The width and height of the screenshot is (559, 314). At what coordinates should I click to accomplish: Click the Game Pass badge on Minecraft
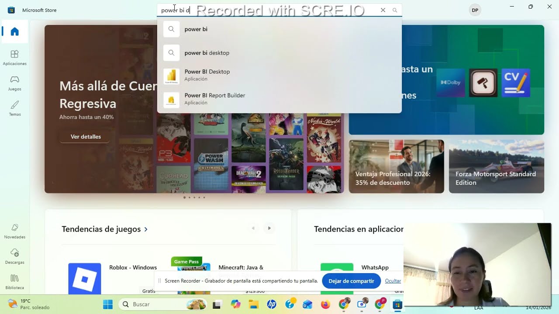pyautogui.click(x=186, y=262)
